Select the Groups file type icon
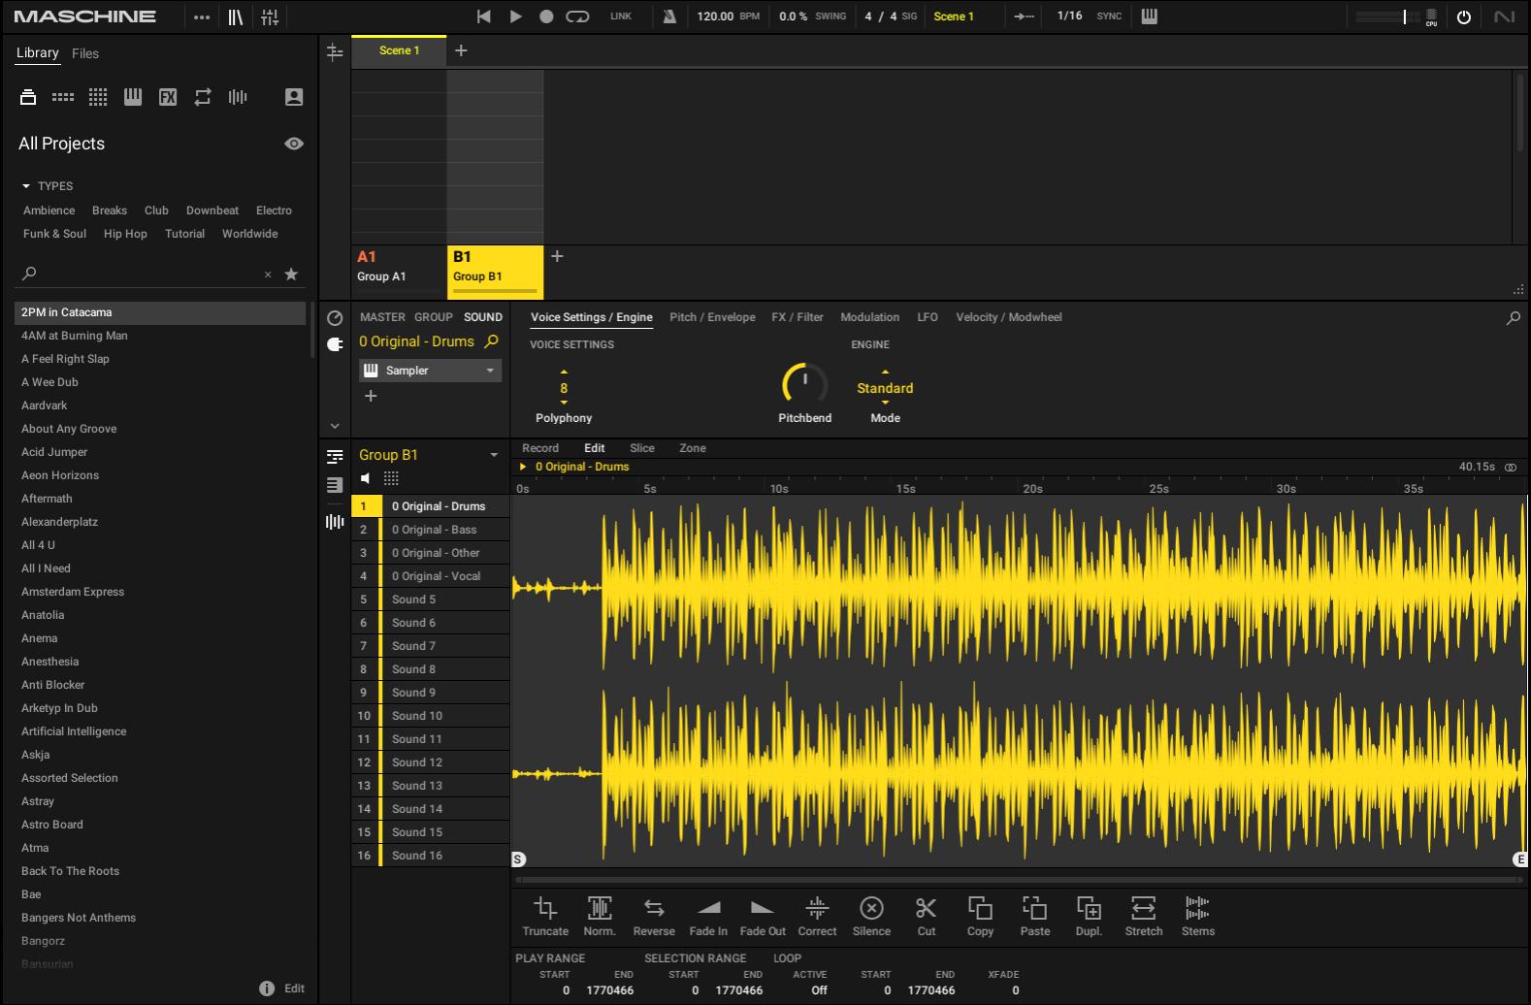Image resolution: width=1531 pixels, height=1005 pixels. [63, 97]
